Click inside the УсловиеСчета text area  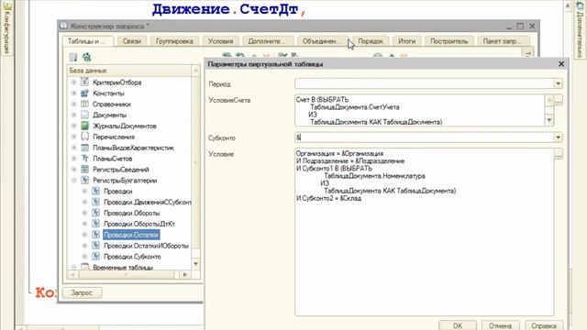point(420,110)
